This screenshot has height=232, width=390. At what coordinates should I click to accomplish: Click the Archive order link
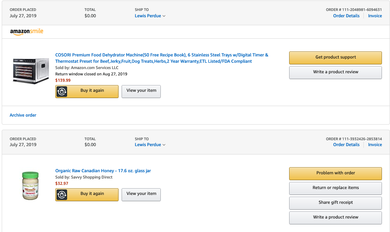click(23, 115)
